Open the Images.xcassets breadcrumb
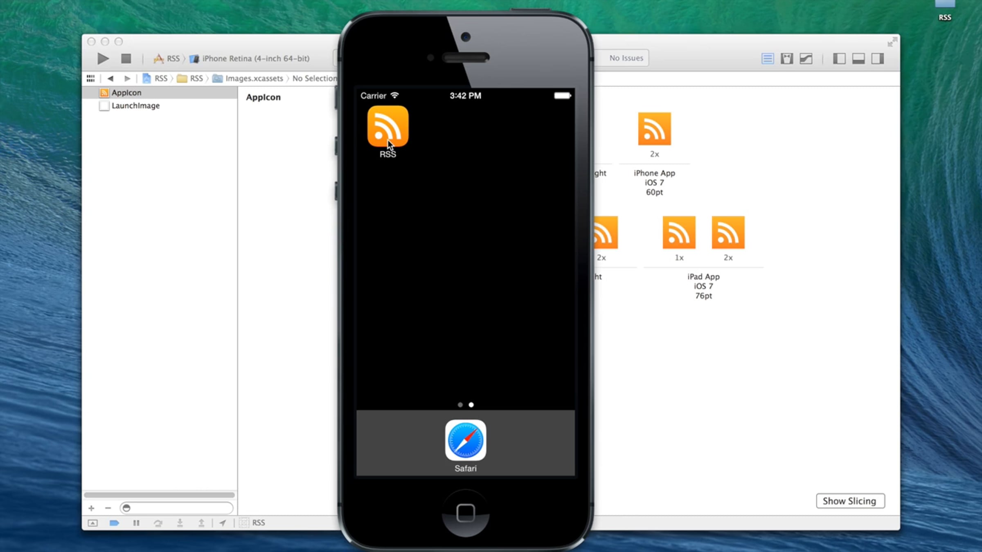 pos(248,78)
